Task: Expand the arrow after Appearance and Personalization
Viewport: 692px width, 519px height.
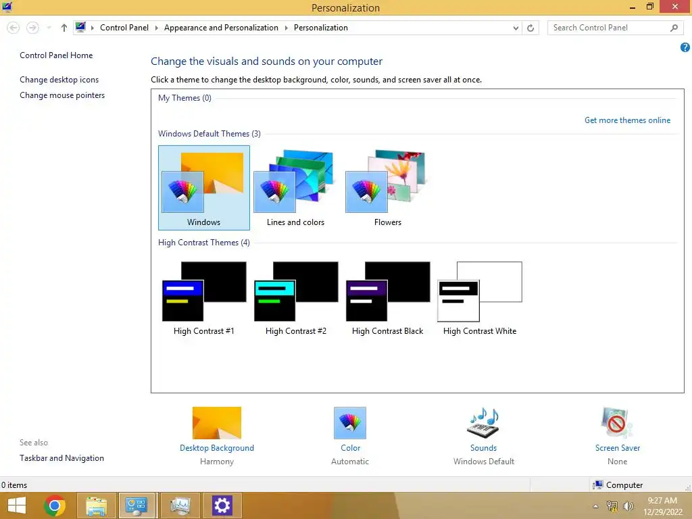Action: 286,28
